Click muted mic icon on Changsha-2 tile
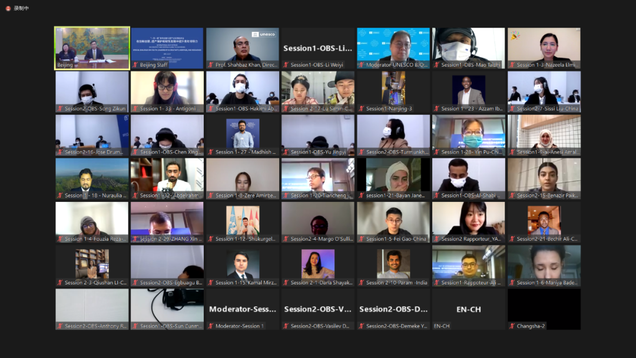 point(512,326)
